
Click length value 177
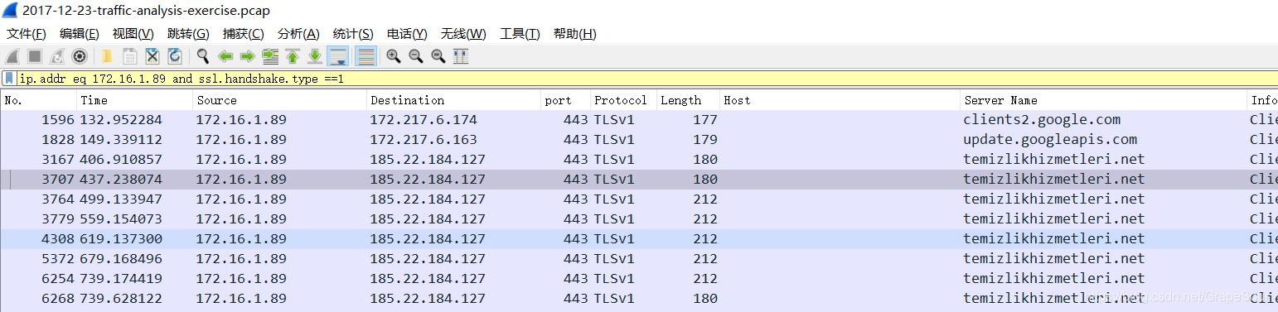[705, 119]
